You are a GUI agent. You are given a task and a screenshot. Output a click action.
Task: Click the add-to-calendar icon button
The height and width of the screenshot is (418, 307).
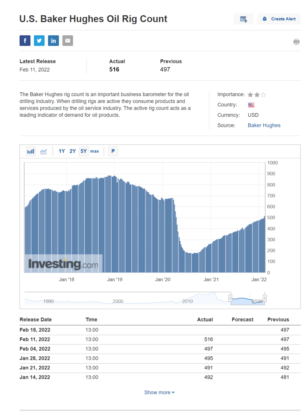(x=243, y=19)
